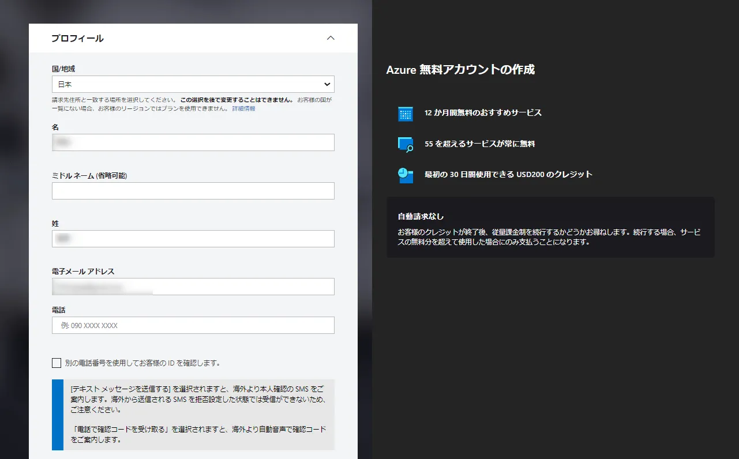Check the 別の電話番号を使用 checkbox
The image size is (739, 459).
[x=57, y=363]
